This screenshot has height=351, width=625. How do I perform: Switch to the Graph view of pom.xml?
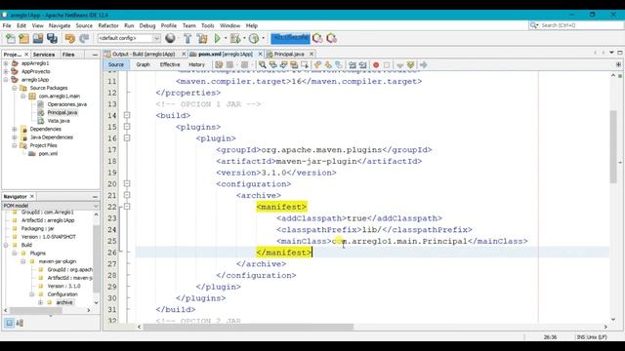(144, 64)
